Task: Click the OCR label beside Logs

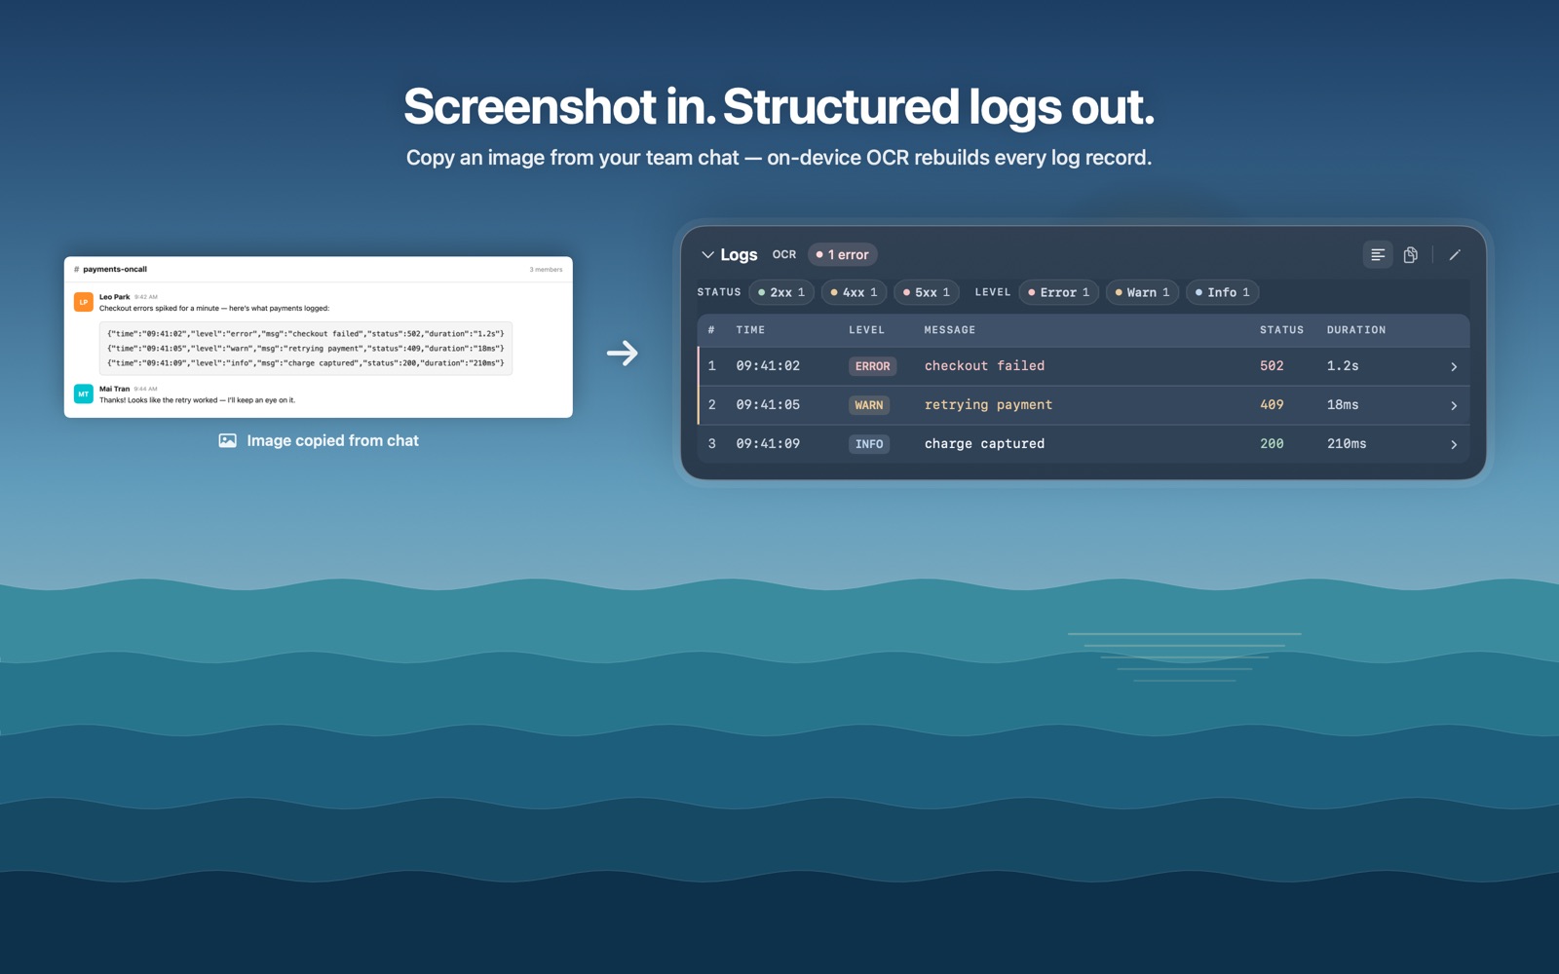Action: click(x=784, y=255)
